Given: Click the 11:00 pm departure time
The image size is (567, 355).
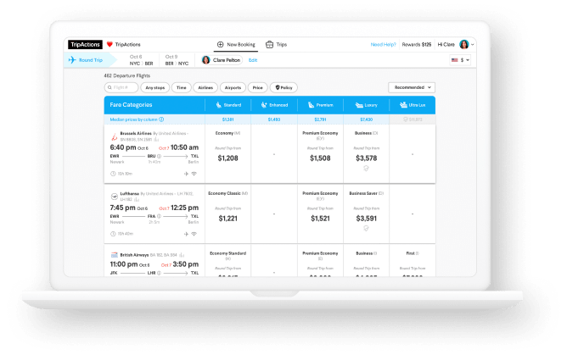Looking at the screenshot, I should coord(124,264).
